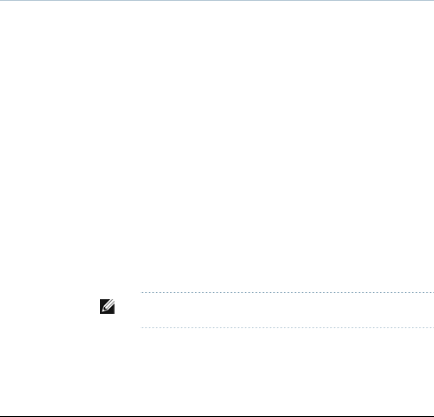Click the thin blue line at page top
The image size is (434, 417).
click(x=217, y=0)
